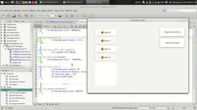Collapse the Rules node in Navigator
Image resolution: width=197 pixels, height=110 pixels.
pyautogui.click(x=2, y=87)
